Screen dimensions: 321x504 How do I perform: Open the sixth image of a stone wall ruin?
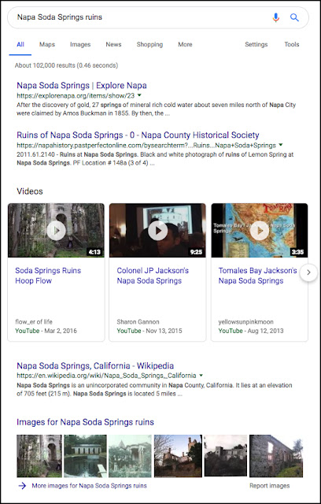[x=276, y=456]
